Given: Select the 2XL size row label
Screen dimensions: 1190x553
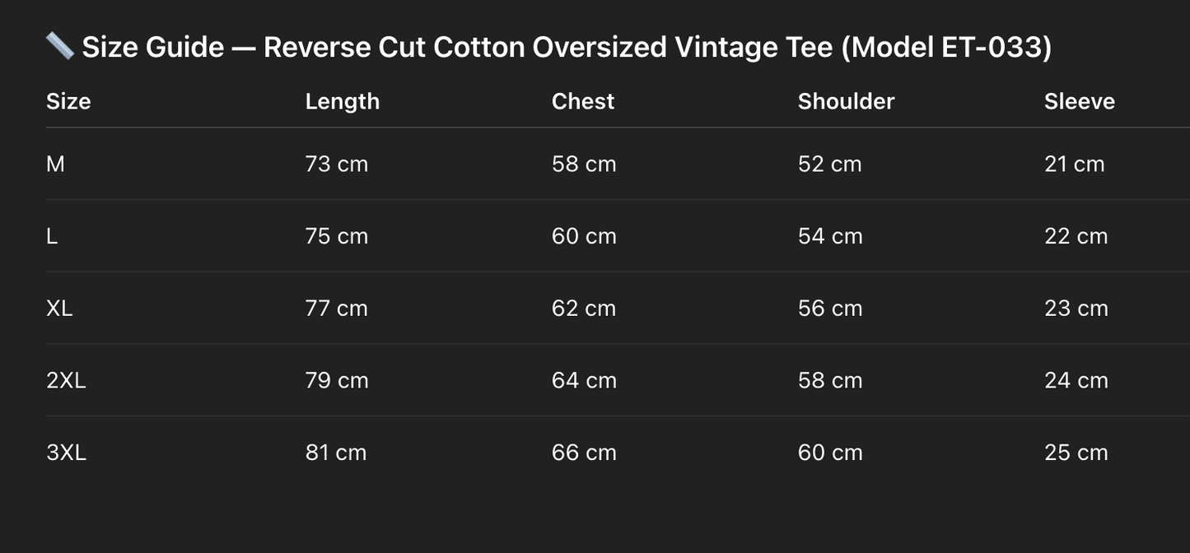Looking at the screenshot, I should tap(66, 380).
